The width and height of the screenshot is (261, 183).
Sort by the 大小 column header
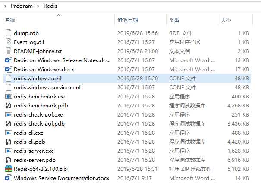pyautogui.click(x=226, y=20)
